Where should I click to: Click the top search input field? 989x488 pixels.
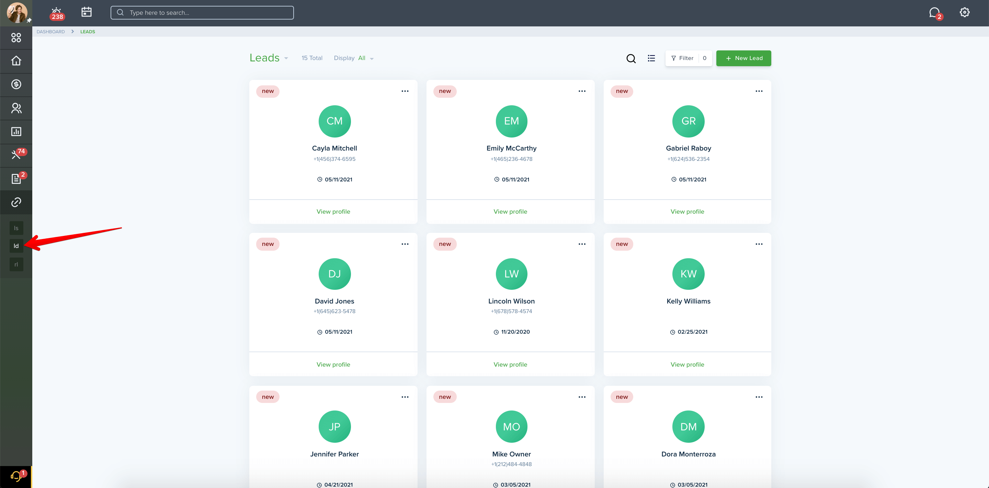click(202, 13)
